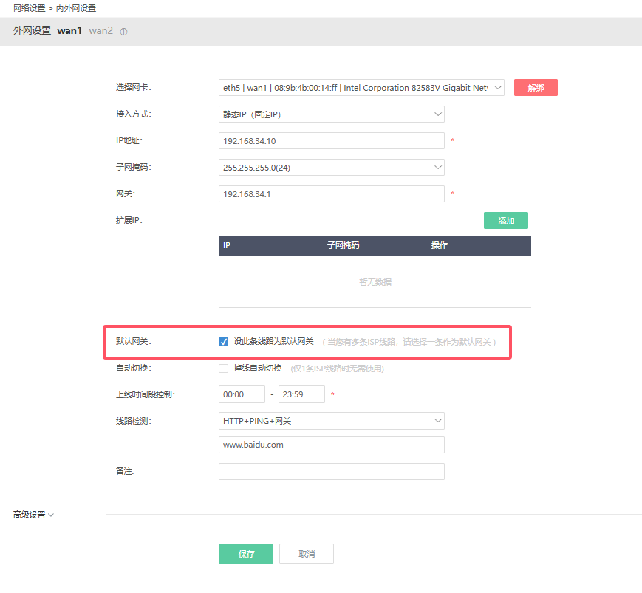The height and width of the screenshot is (593, 642).
Task: Click the 取消 cancel button
Action: [307, 554]
